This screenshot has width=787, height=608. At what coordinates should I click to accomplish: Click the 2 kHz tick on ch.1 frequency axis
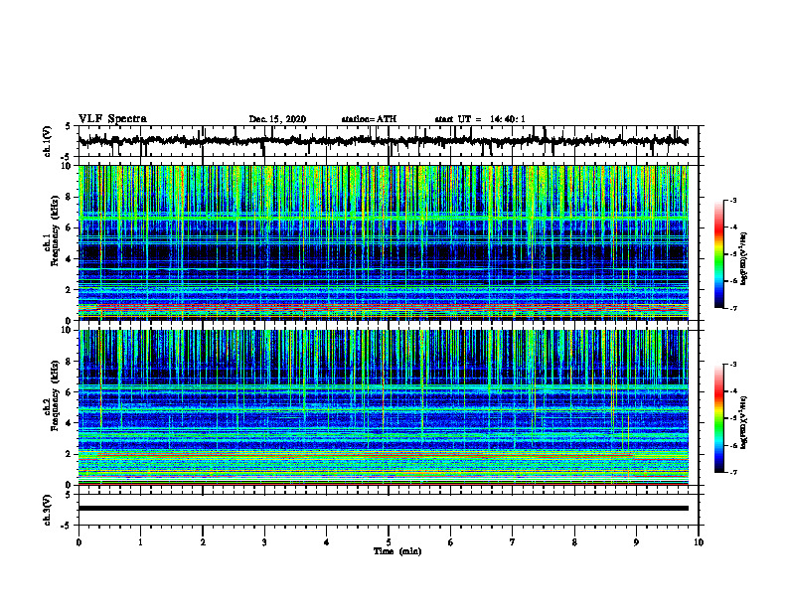tap(70, 289)
